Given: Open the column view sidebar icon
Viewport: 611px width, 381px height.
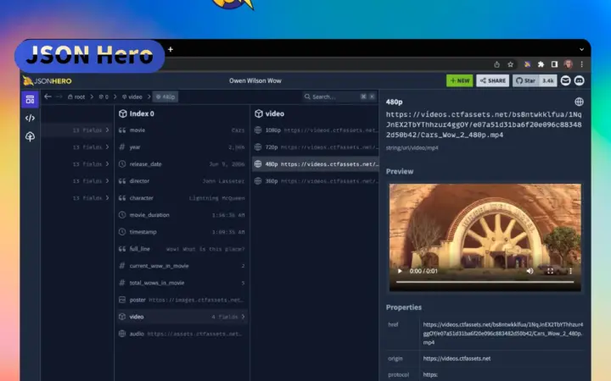Looking at the screenshot, I should coord(30,100).
